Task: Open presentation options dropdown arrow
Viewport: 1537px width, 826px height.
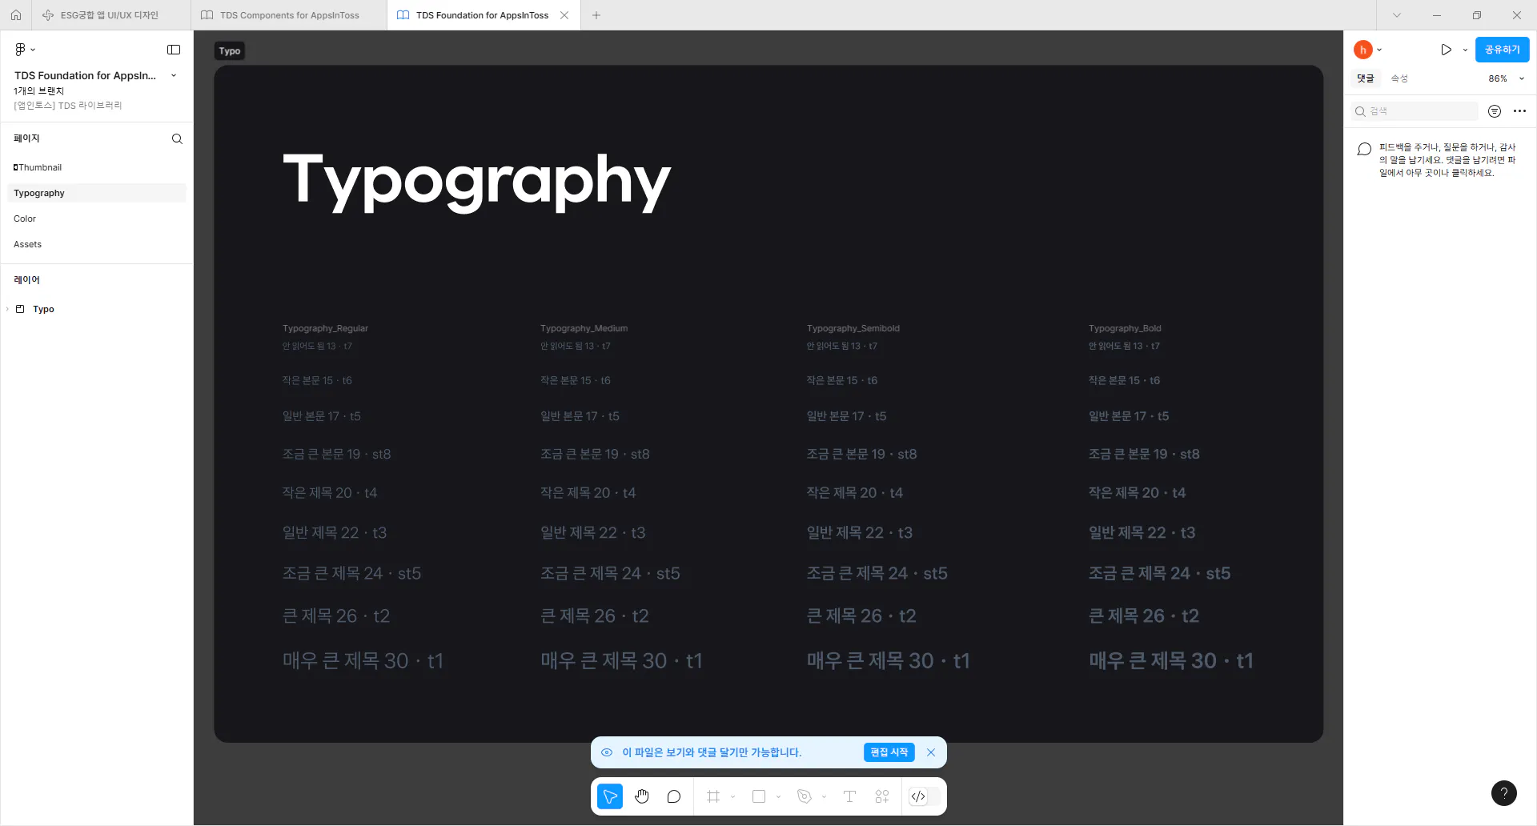Action: point(1465,50)
